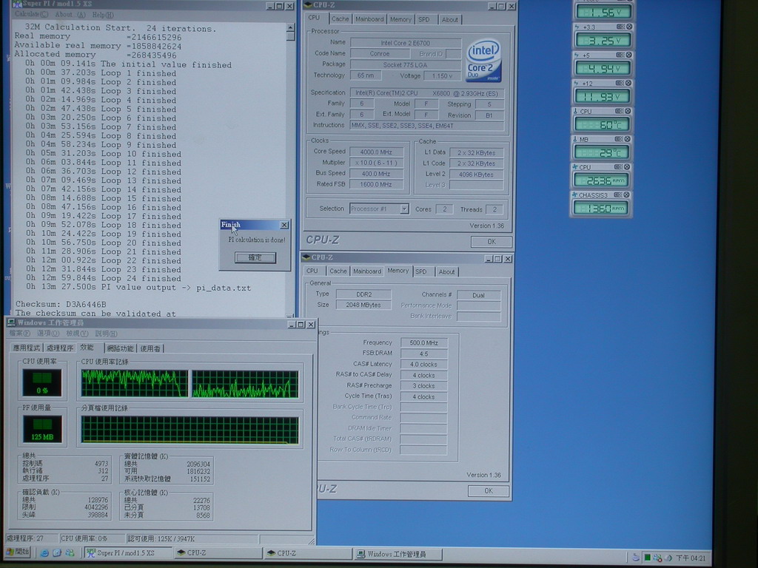Open settings of the CPU temperature monitor
Viewport: 758px width, 568px height.
(620, 111)
